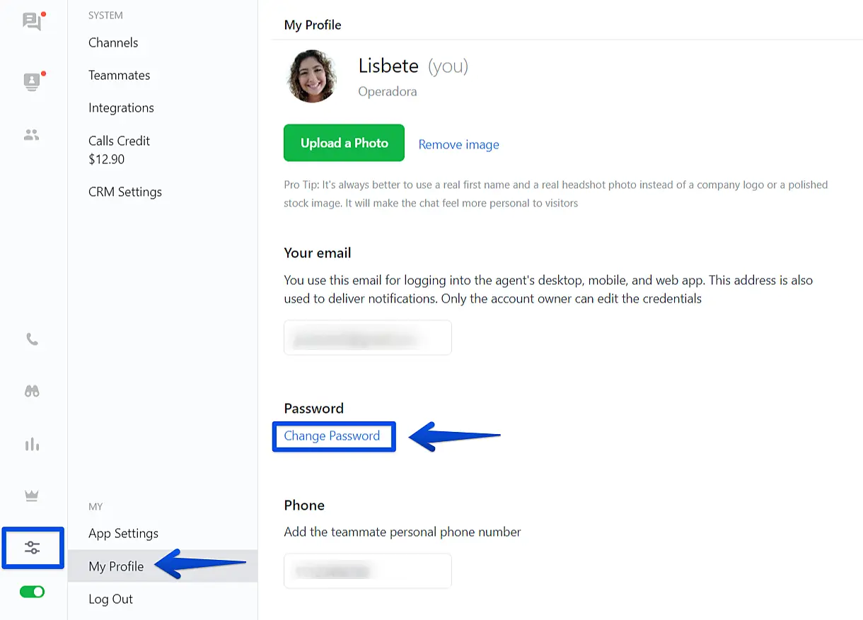The height and width of the screenshot is (620, 863).
Task: Click the Phone heading
Action: click(x=304, y=505)
